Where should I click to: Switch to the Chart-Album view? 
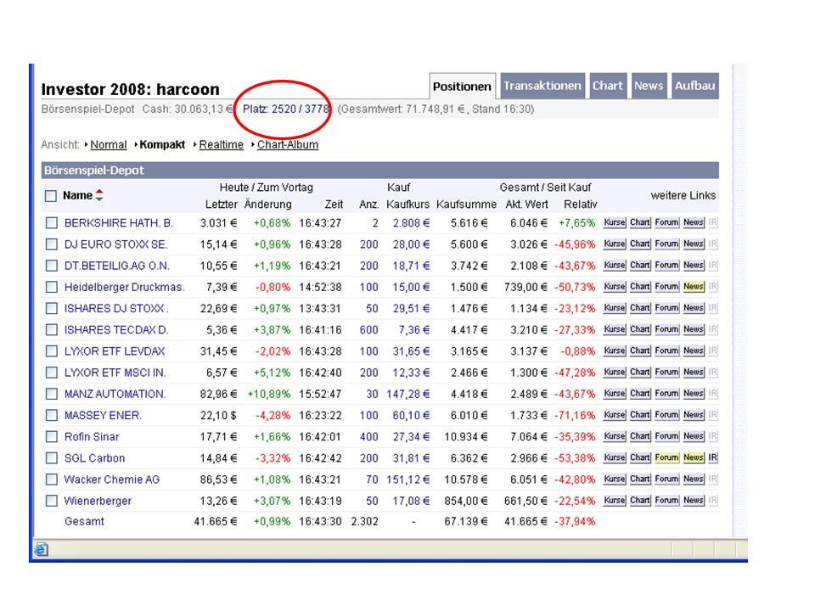[x=287, y=145]
